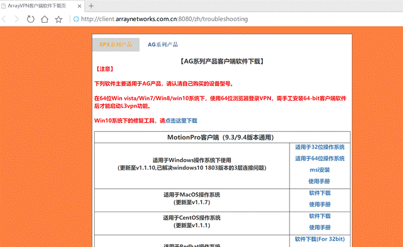Click the browser forward arrow
This screenshot has height=247, width=403.
[x=17, y=19]
